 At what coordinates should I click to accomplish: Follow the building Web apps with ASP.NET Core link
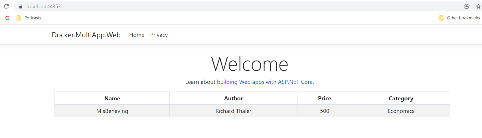coord(265,82)
